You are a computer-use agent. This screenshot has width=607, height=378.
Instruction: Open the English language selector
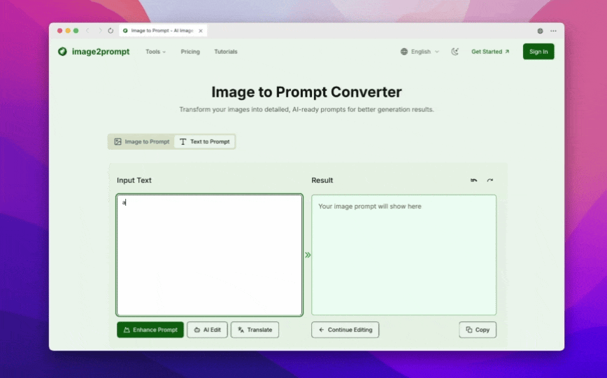tap(420, 52)
